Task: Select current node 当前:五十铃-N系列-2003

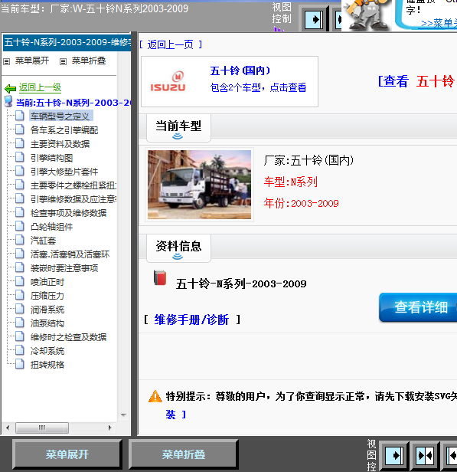Action: (x=73, y=103)
